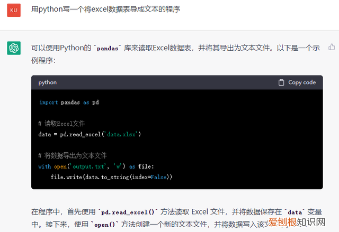Click the with open('output.txt') code line
Image resolution: width=339 pixels, height=232 pixels.
96,166
